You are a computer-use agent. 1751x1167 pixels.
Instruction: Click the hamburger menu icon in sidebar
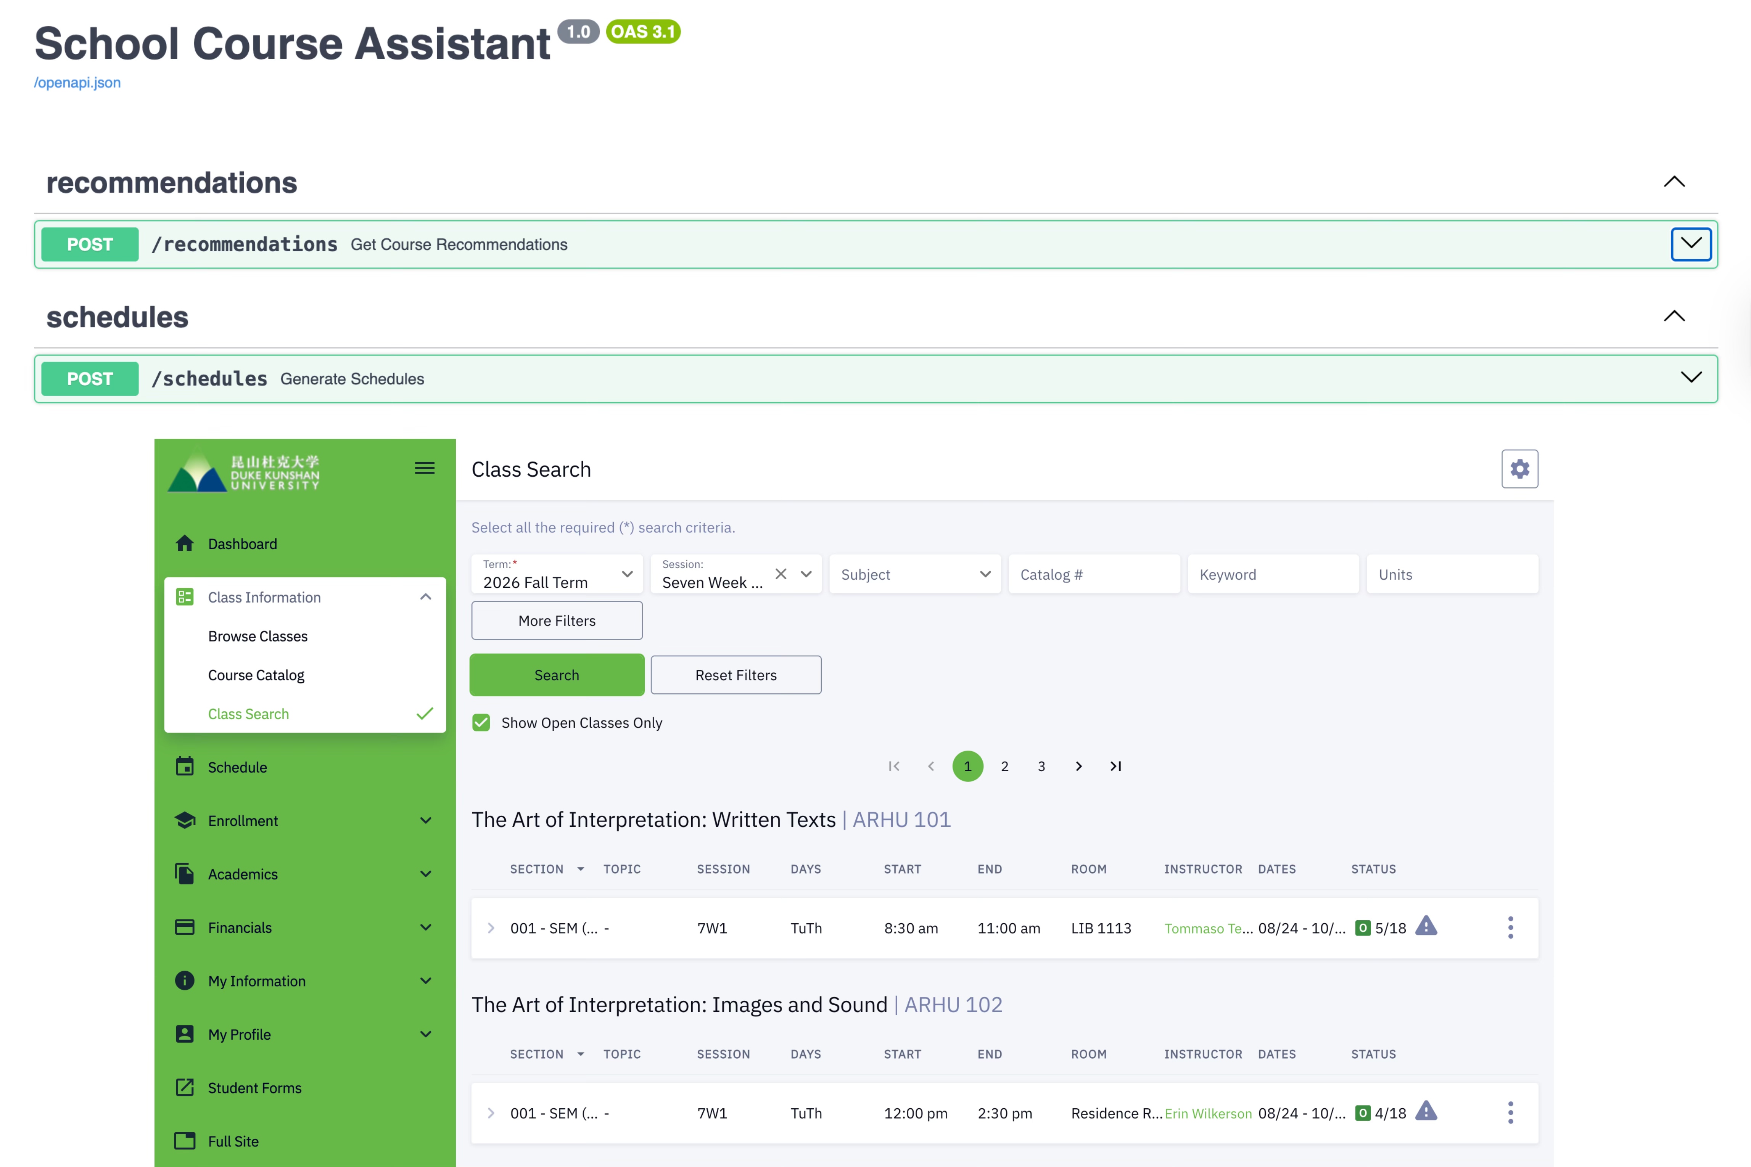click(x=424, y=468)
